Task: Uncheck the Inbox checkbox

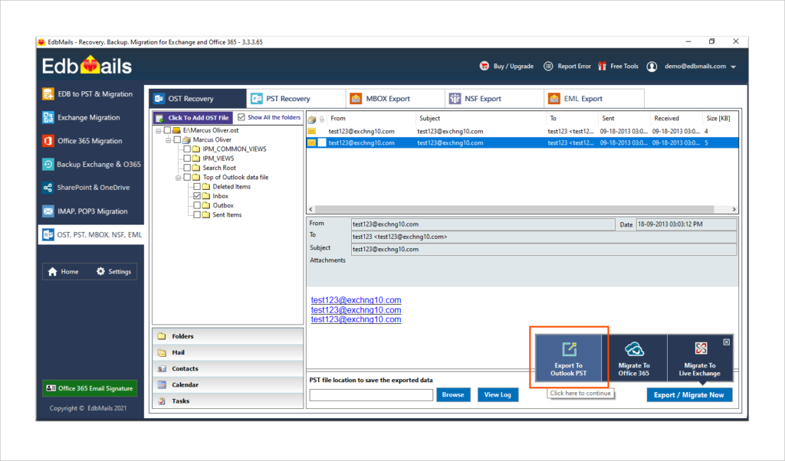Action: point(197,196)
